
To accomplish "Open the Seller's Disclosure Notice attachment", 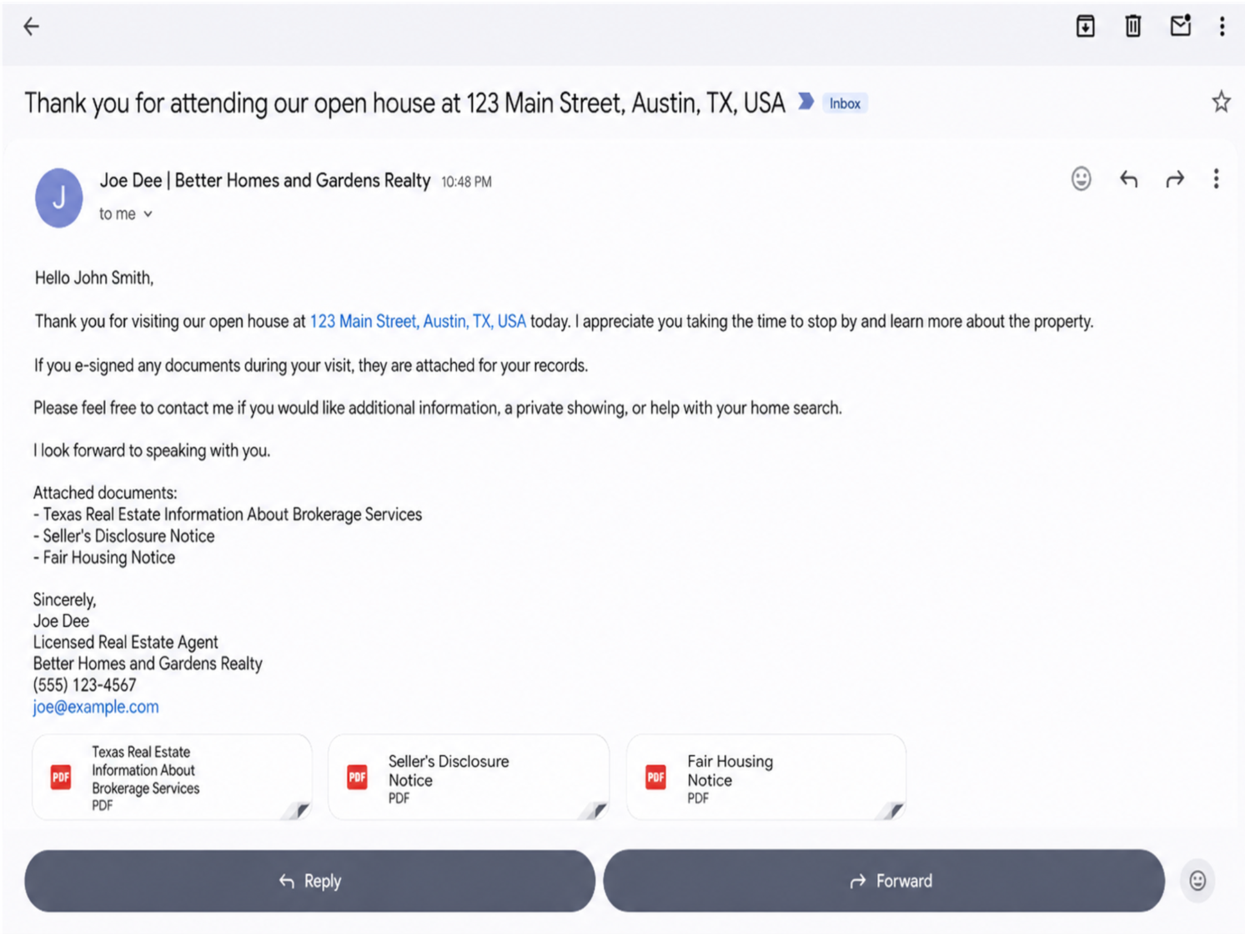I will click(468, 777).
